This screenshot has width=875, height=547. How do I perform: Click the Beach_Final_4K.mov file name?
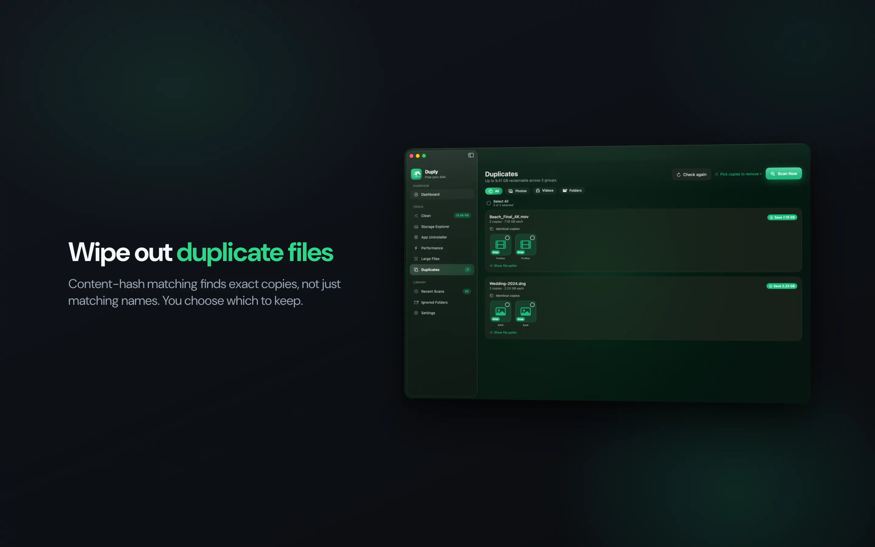click(x=509, y=217)
